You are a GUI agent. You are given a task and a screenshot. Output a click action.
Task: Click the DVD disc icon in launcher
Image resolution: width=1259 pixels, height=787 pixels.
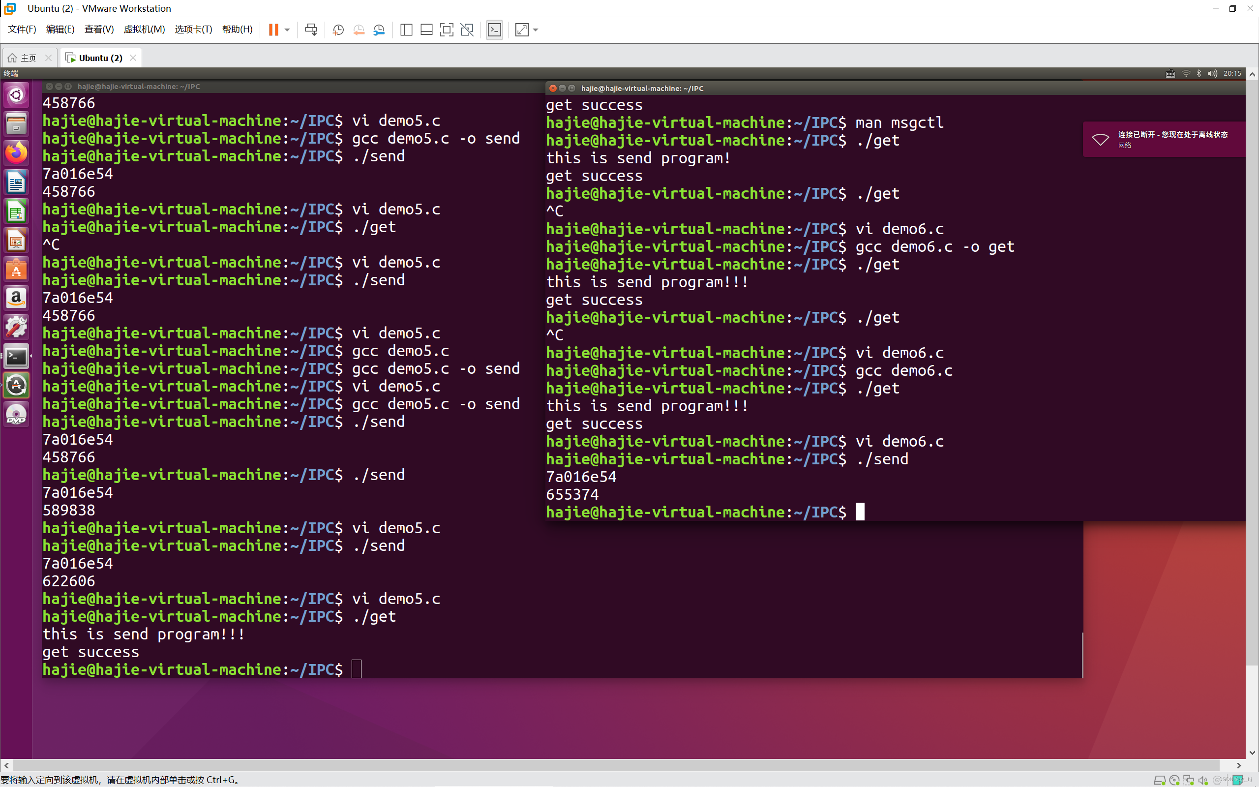pyautogui.click(x=16, y=415)
